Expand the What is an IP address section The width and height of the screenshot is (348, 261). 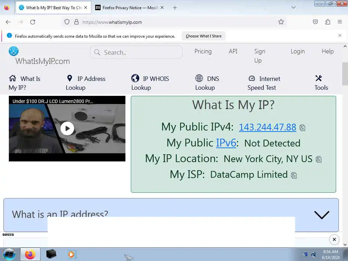pos(321,215)
